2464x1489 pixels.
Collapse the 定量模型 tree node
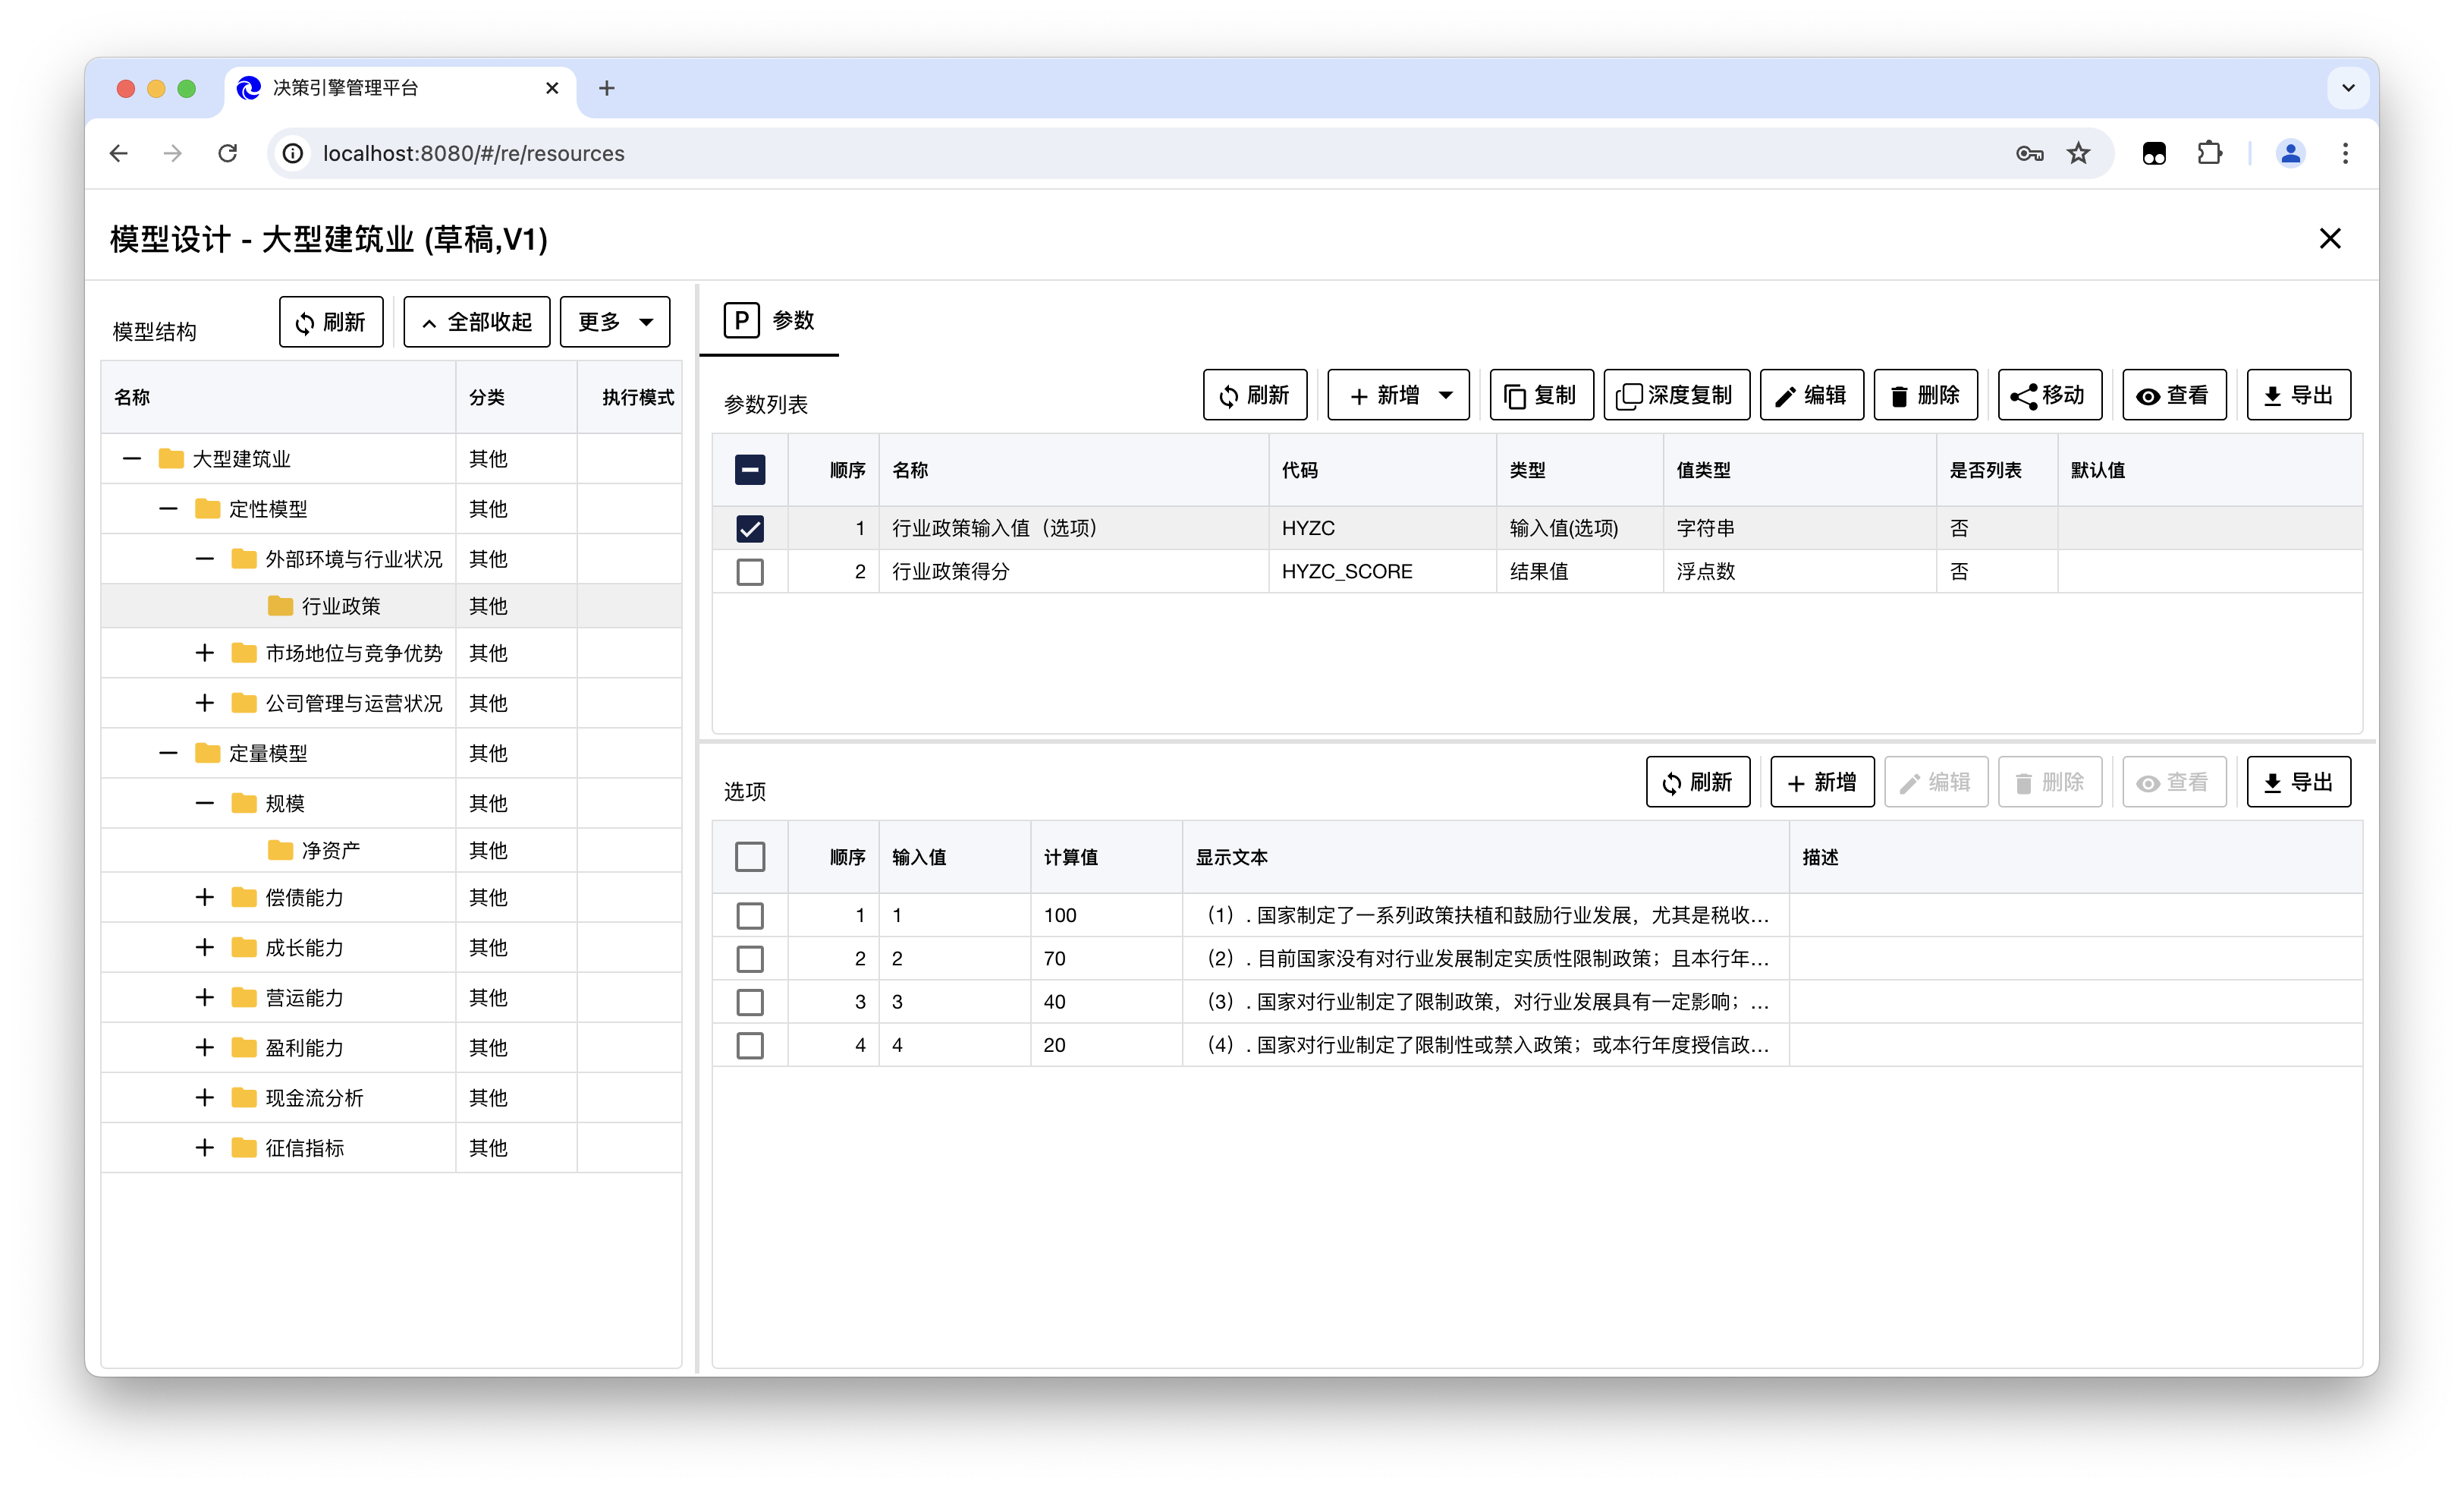[168, 754]
